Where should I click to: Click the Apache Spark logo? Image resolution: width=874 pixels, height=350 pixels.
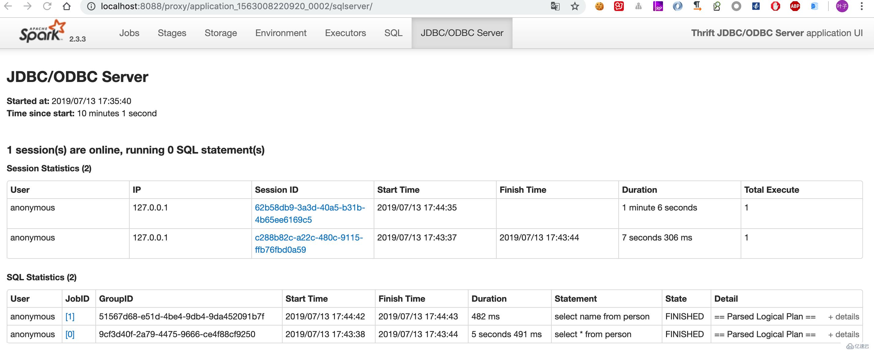click(43, 32)
